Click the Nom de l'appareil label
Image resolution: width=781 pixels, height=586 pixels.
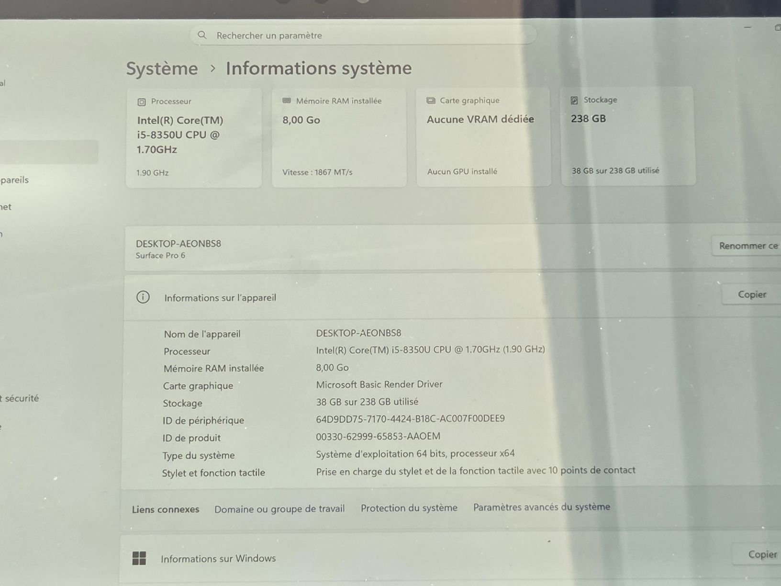(202, 334)
